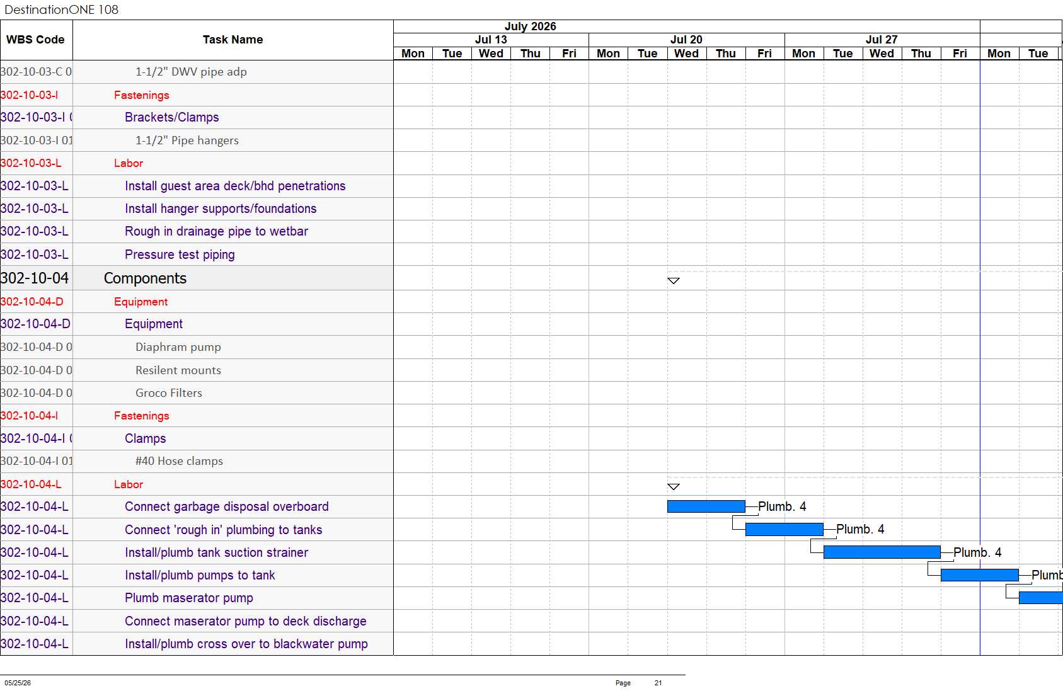
Task: Select Install/plumb pumps to tank task name
Action: 200,575
